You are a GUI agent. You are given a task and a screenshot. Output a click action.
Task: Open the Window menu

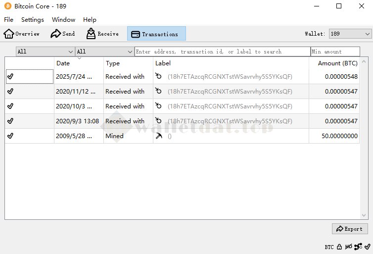tap(63, 20)
